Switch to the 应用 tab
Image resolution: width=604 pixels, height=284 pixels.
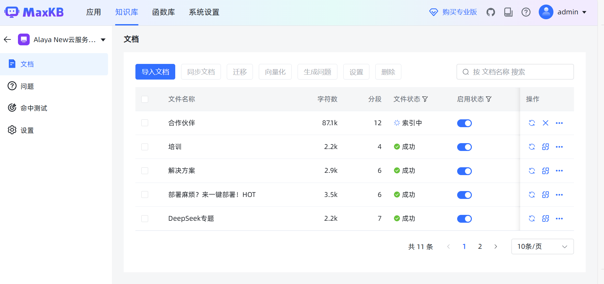pyautogui.click(x=93, y=12)
